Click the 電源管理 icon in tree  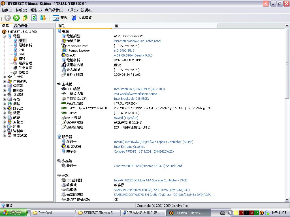[15, 63]
